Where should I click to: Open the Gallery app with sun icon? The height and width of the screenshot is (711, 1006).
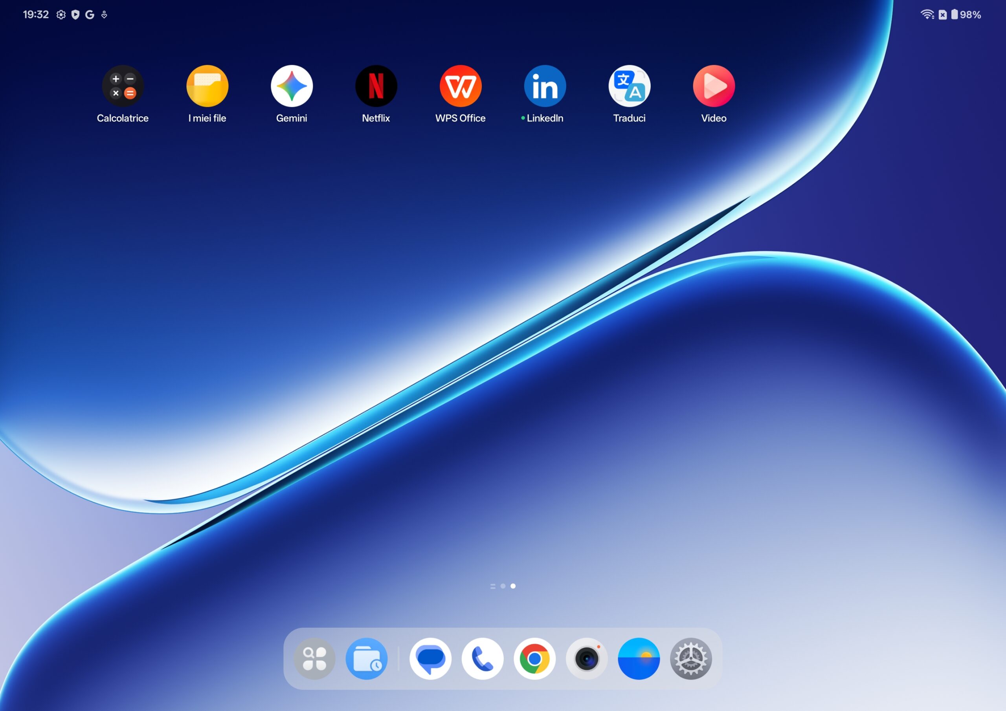[639, 658]
